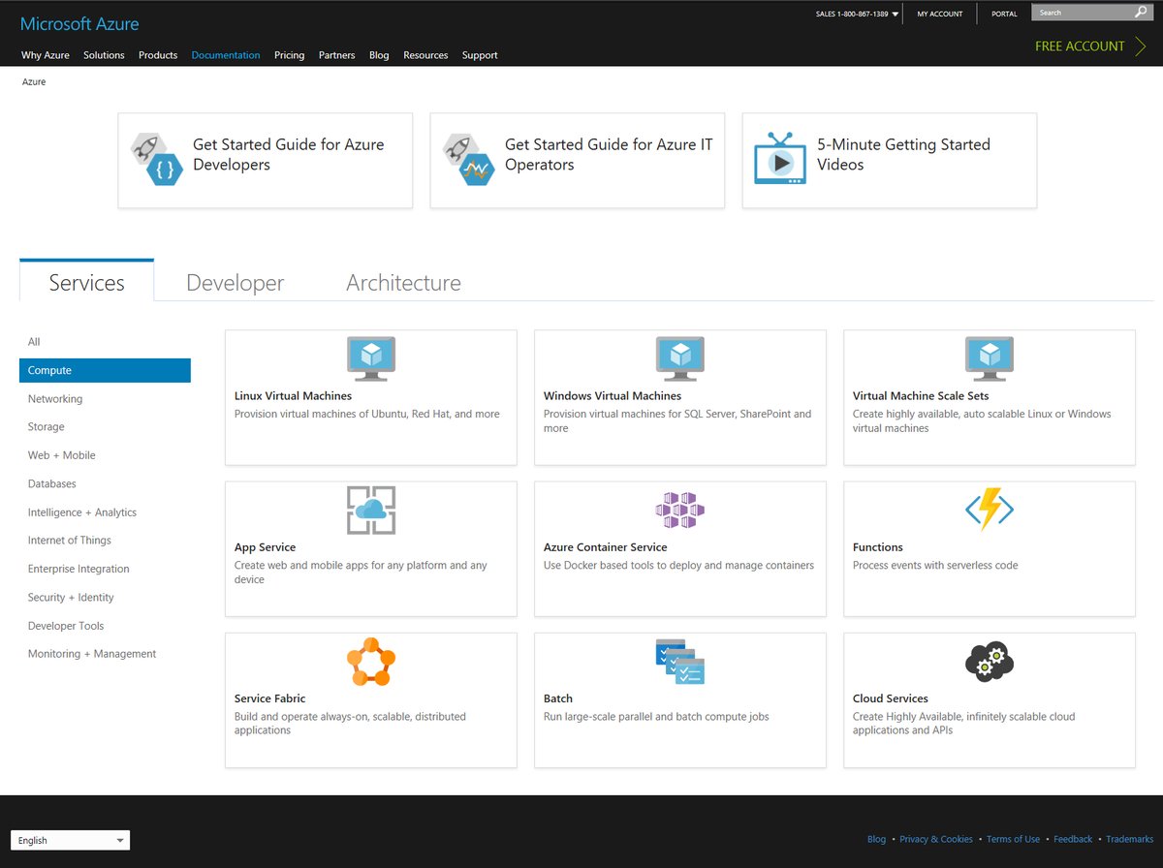This screenshot has height=868, width=1163.
Task: Open 5-Minute Getting Started Videos
Action: (x=890, y=161)
